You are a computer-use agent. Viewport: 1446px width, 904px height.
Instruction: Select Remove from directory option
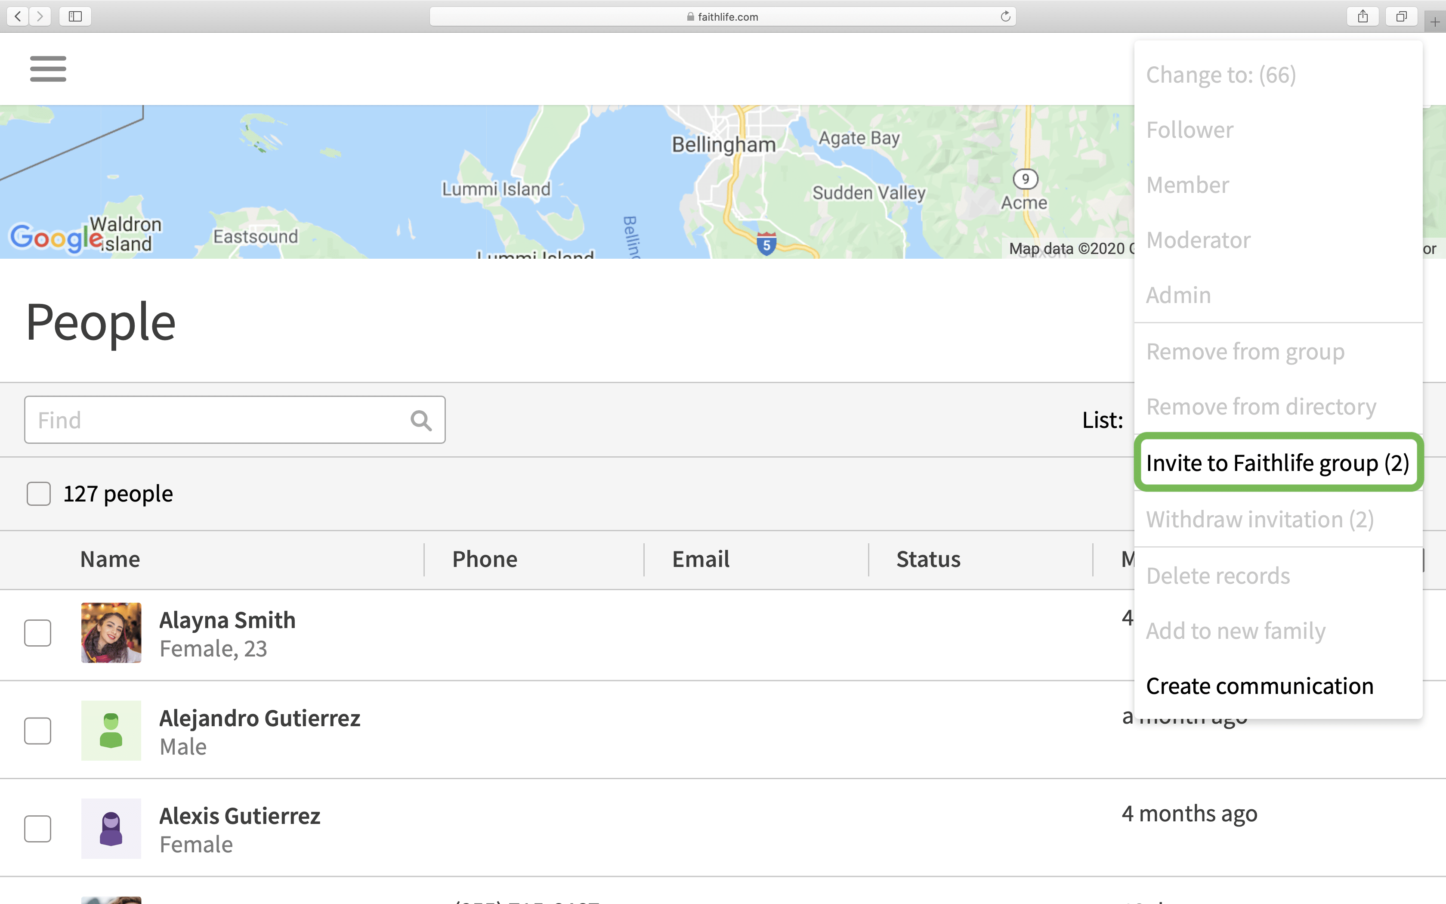coord(1278,406)
